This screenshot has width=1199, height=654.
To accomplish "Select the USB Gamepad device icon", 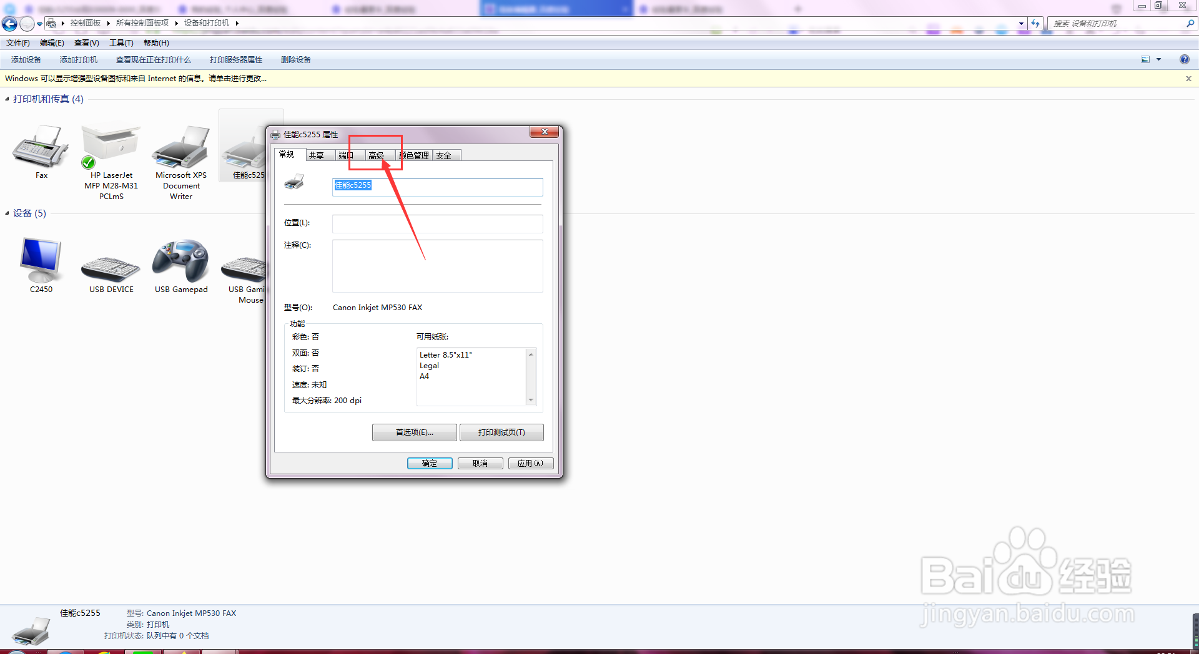I will click(x=181, y=260).
